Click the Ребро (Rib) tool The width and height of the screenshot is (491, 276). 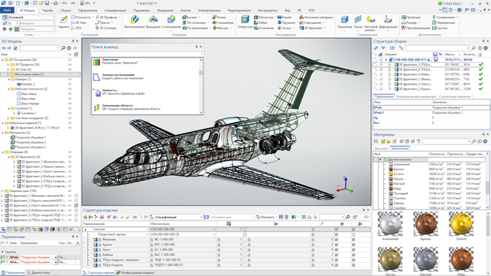click(261, 23)
